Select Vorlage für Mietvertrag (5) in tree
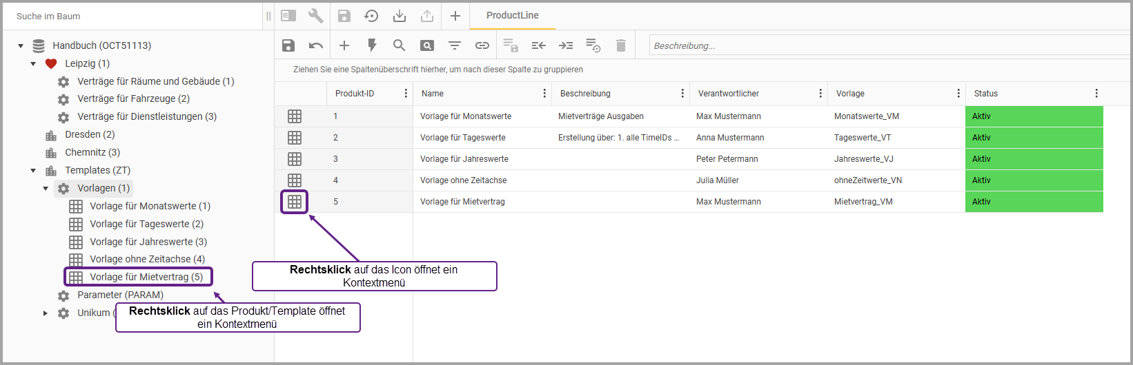Image resolution: width=1133 pixels, height=365 pixels. [x=146, y=277]
